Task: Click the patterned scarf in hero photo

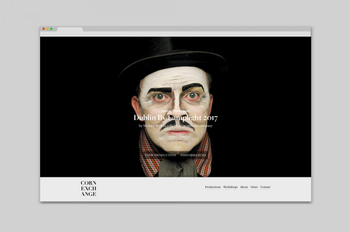Action: point(203,155)
